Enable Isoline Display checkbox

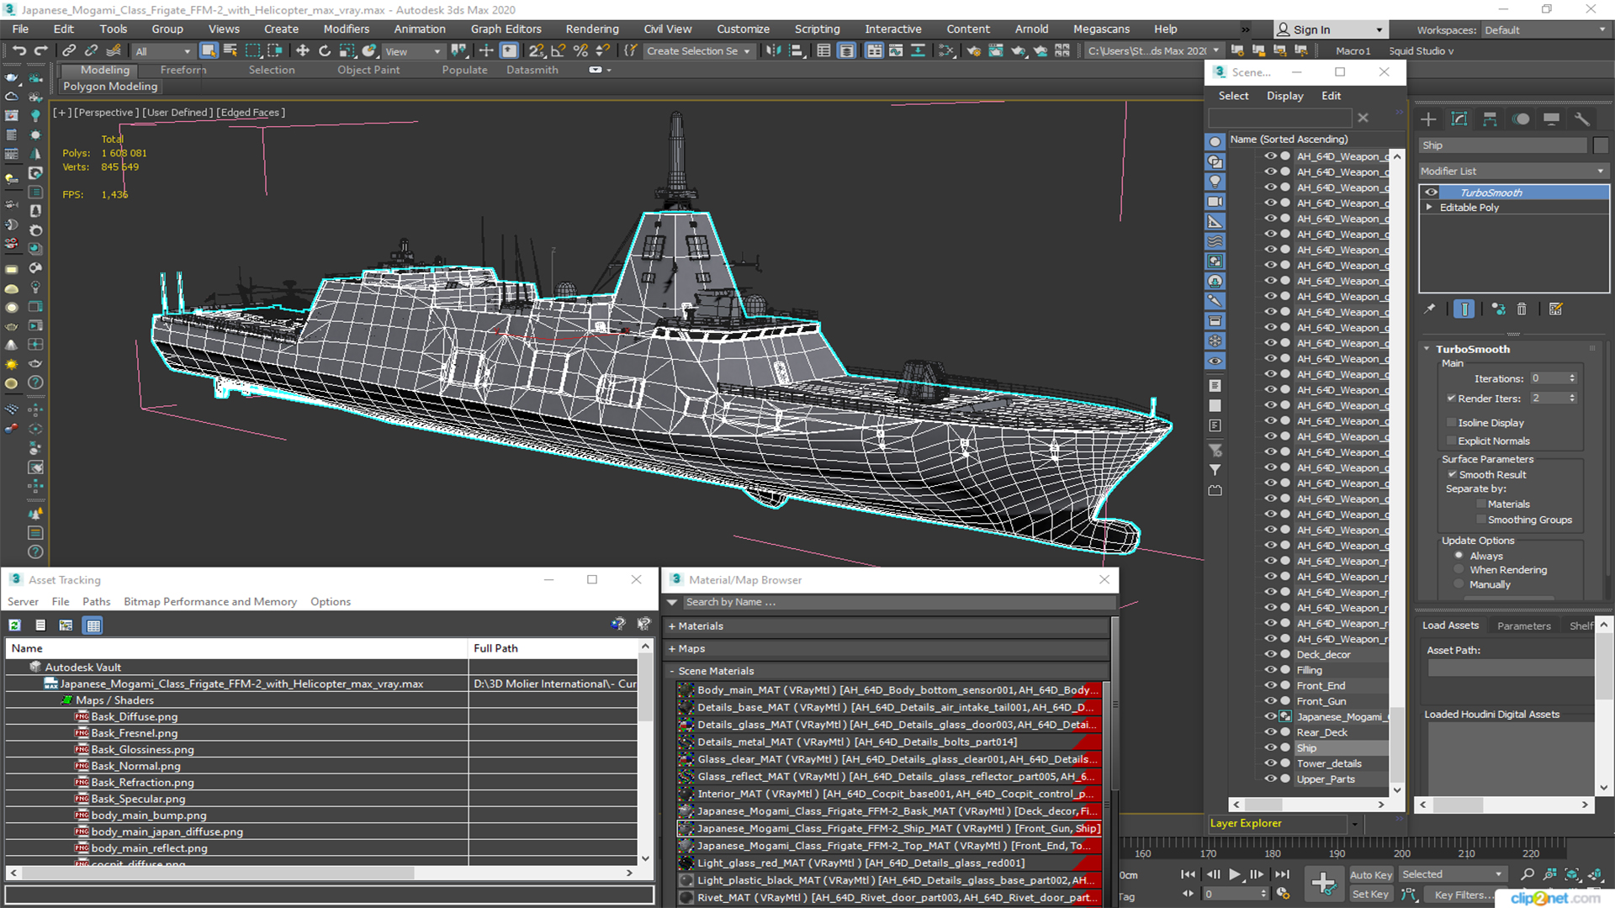(x=1451, y=422)
